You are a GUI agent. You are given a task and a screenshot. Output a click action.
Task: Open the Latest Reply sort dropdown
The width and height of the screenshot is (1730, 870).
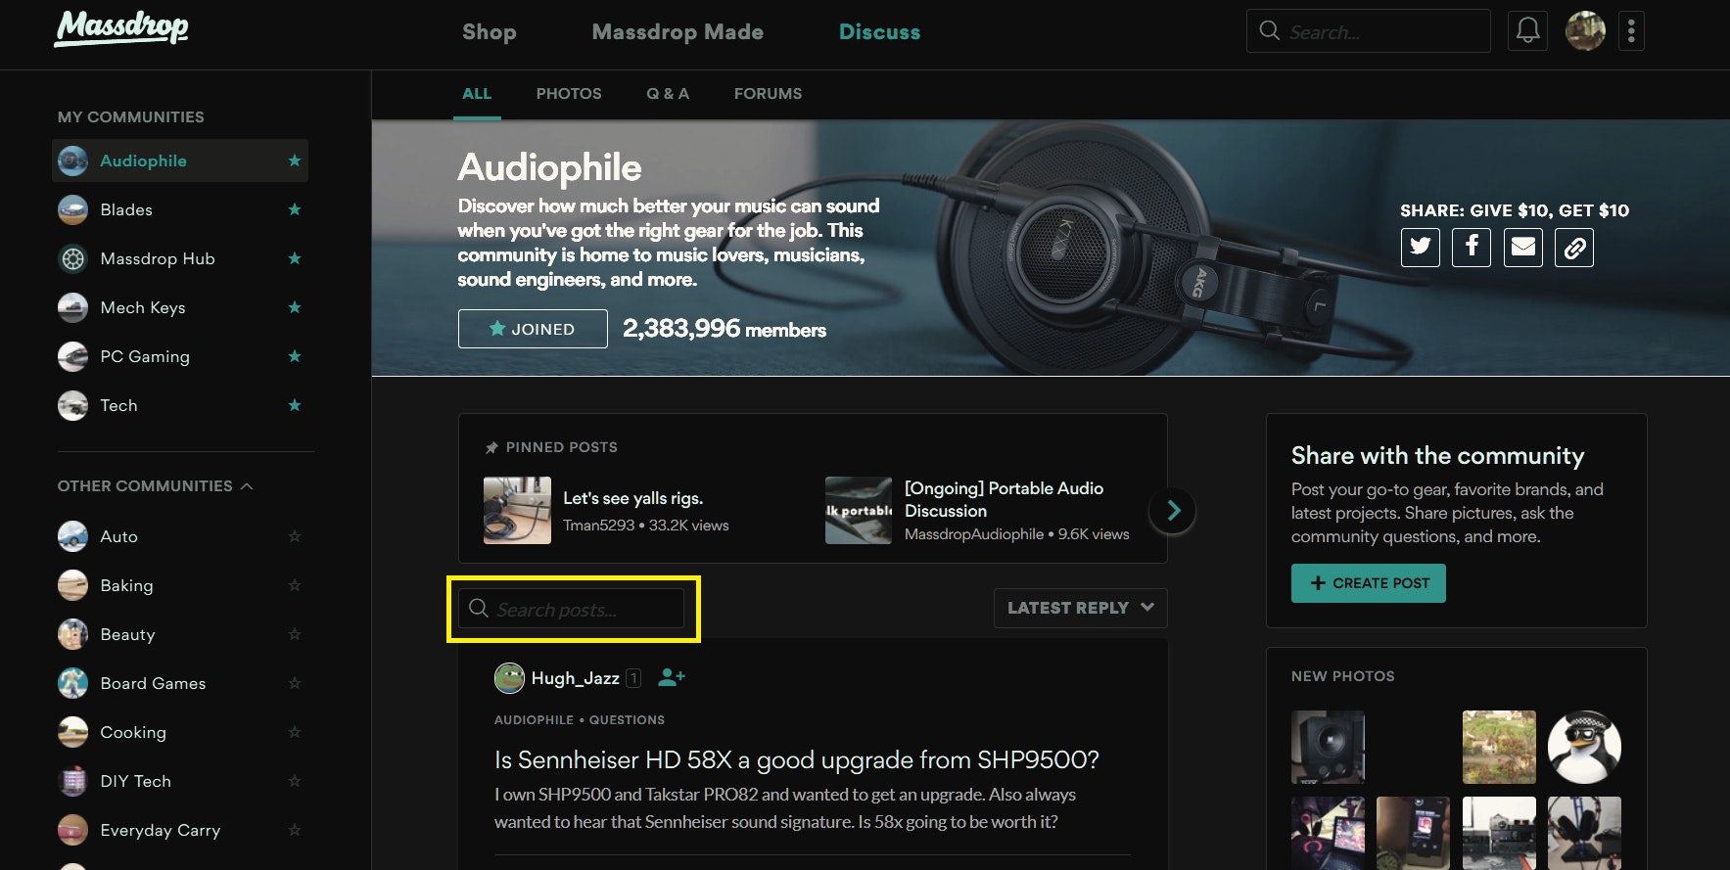pyautogui.click(x=1080, y=608)
